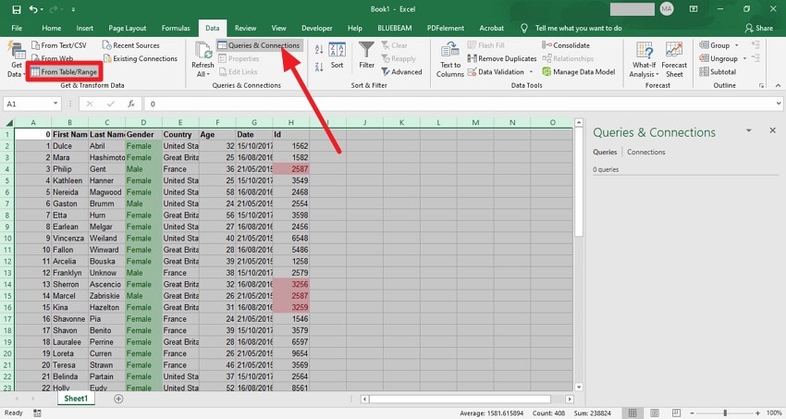
Task: Click the Undo arrow icon
Action: tap(33, 9)
